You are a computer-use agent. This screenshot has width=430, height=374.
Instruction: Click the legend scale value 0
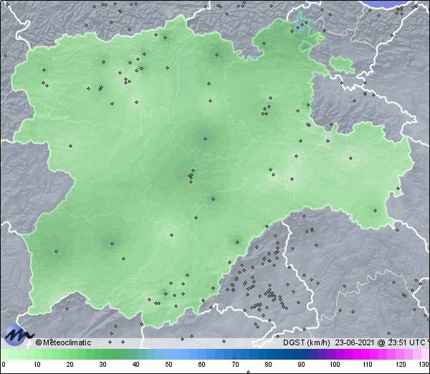[4, 365]
